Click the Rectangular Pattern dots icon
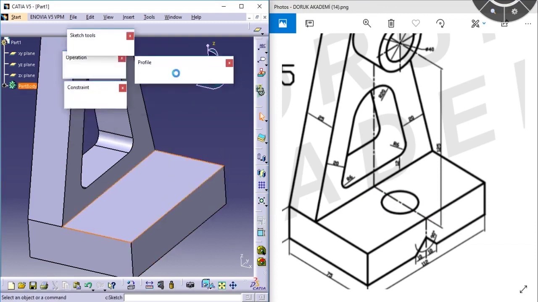Viewport: 538px width, 302px height. click(x=261, y=185)
